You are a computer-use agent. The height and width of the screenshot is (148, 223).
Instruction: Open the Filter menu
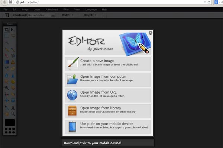pos(66,10)
